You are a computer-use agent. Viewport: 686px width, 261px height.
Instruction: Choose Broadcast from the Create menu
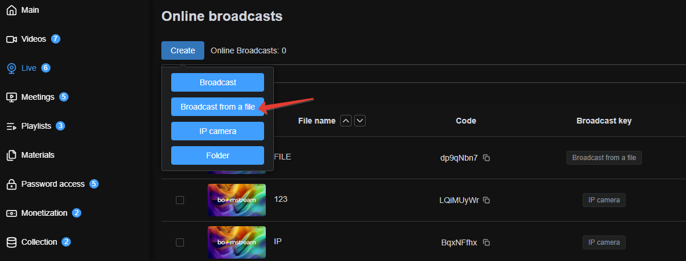[218, 82]
